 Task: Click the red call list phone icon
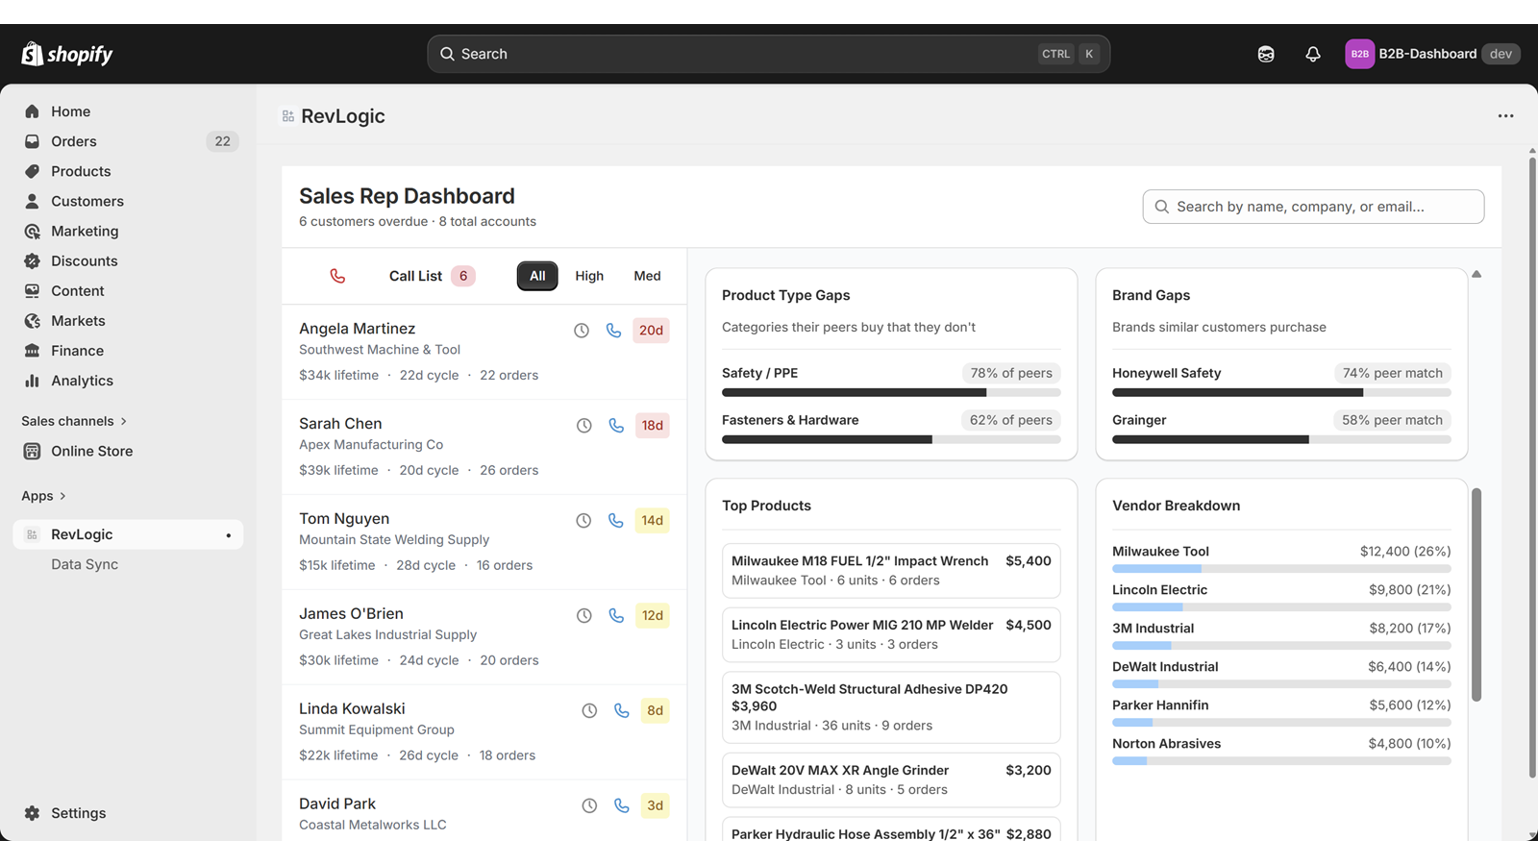click(x=337, y=276)
